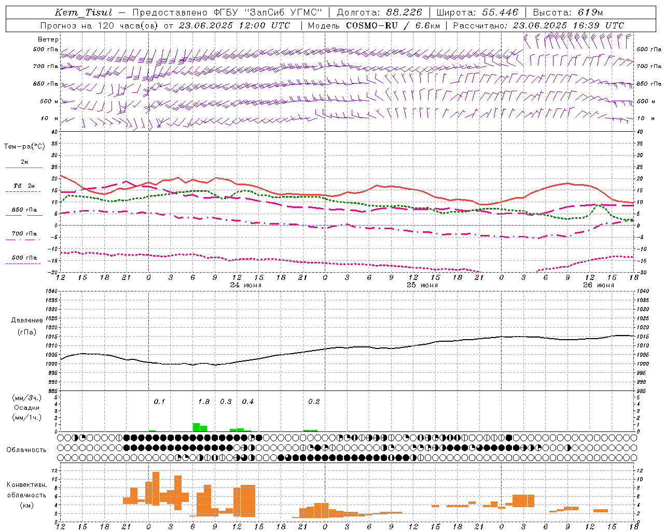664x531 pixels.
Task: Click the Ветер wind panel label
Action: coord(48,39)
